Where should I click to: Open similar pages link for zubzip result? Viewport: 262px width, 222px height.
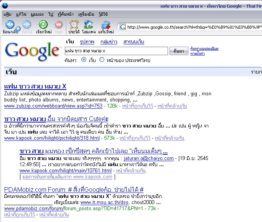(172, 106)
